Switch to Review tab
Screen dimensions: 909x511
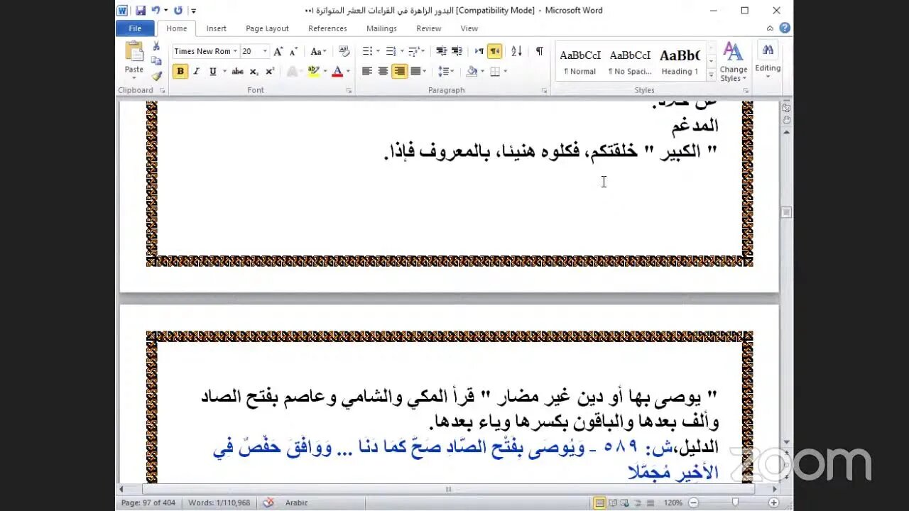click(x=429, y=28)
